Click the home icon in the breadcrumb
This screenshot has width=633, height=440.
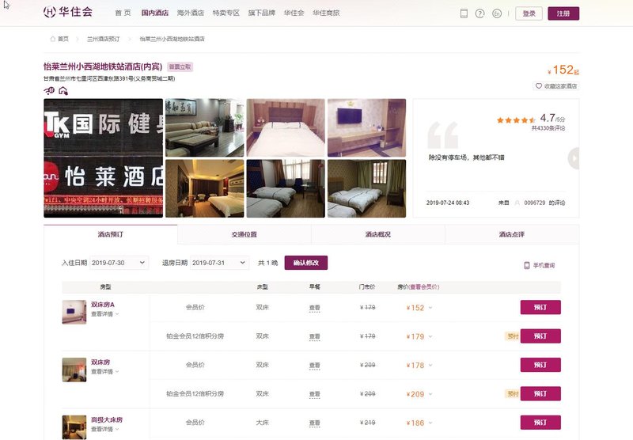tap(53, 38)
